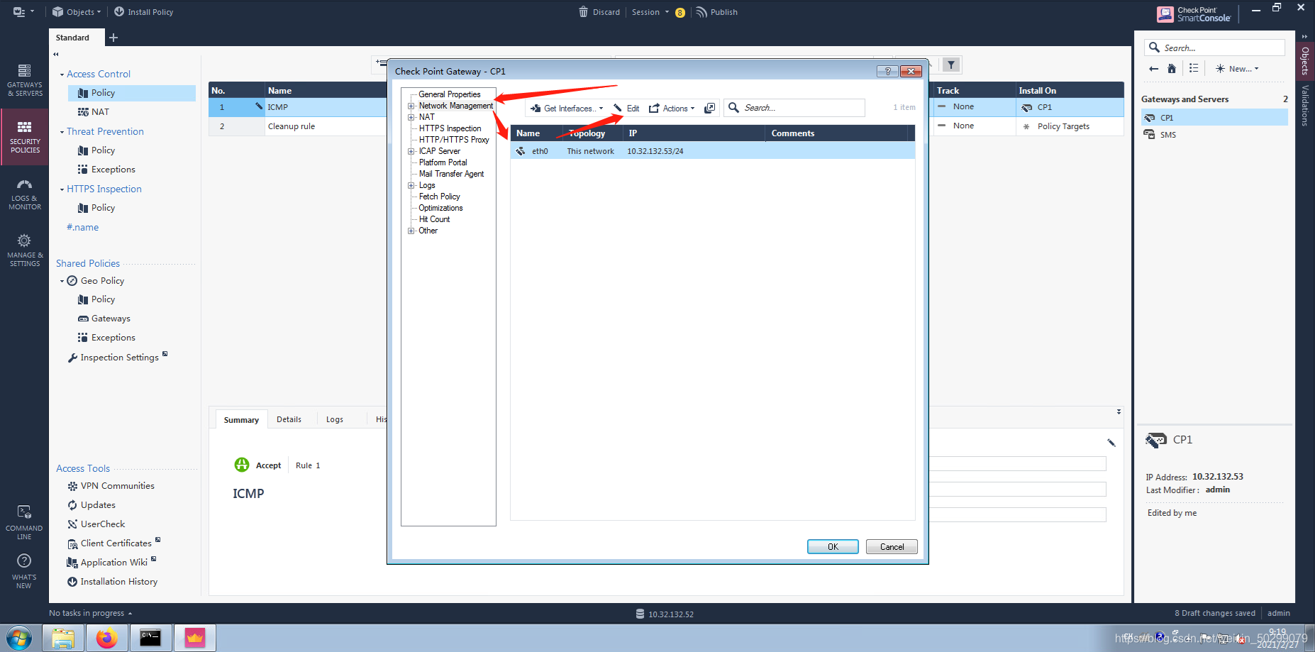Switch to the Logs tab
1315x652 pixels.
click(x=334, y=419)
